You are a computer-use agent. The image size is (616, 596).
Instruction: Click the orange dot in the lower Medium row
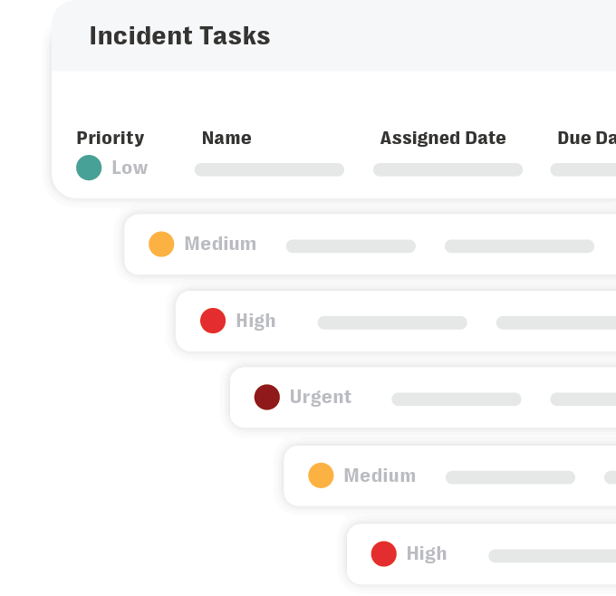(321, 476)
